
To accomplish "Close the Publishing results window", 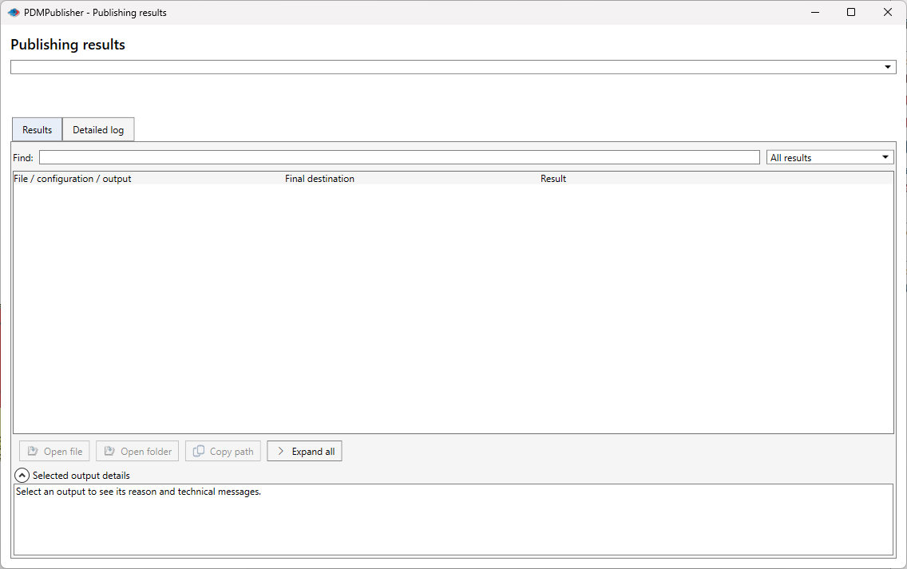I will pyautogui.click(x=887, y=12).
